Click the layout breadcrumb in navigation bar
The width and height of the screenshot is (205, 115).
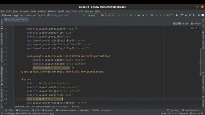click(x=42, y=15)
